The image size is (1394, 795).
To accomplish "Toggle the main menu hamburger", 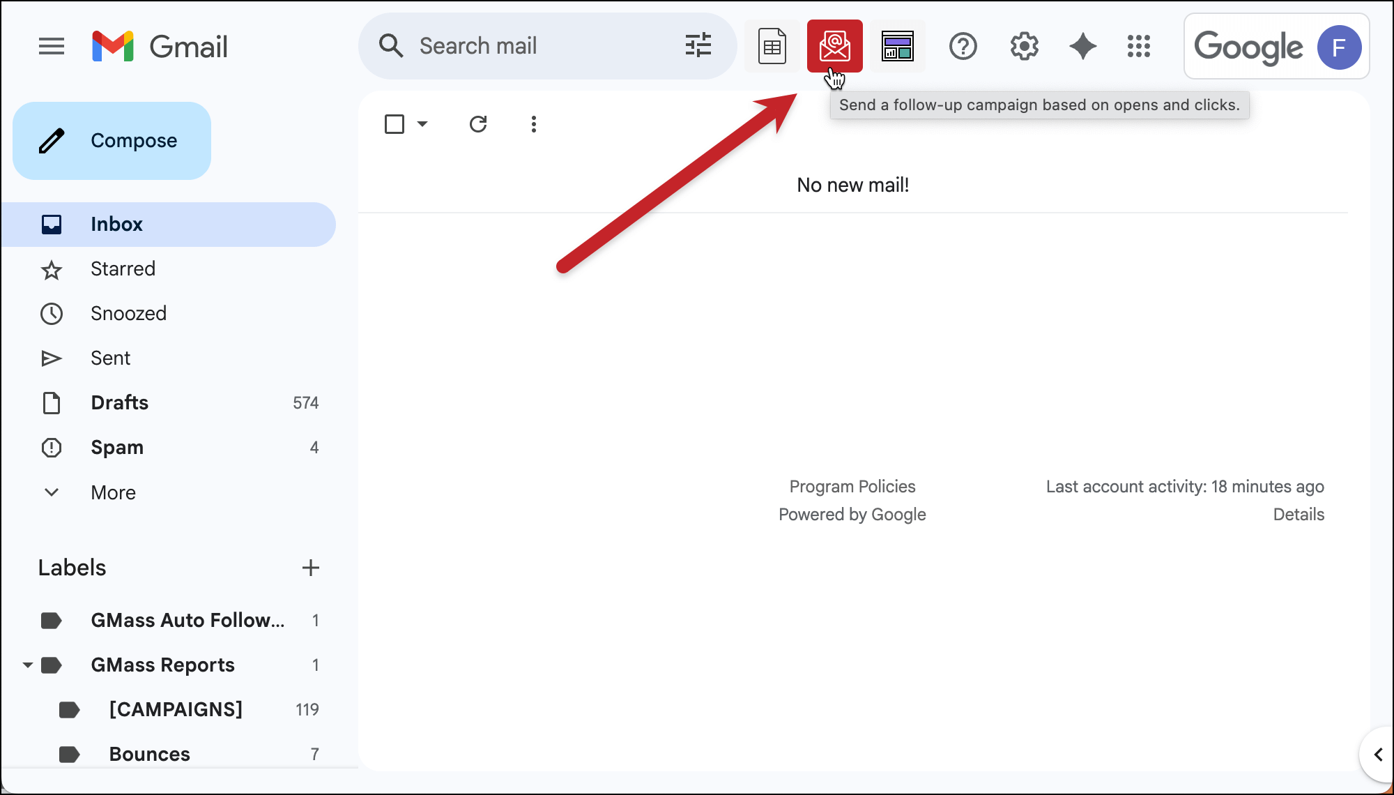I will [51, 47].
